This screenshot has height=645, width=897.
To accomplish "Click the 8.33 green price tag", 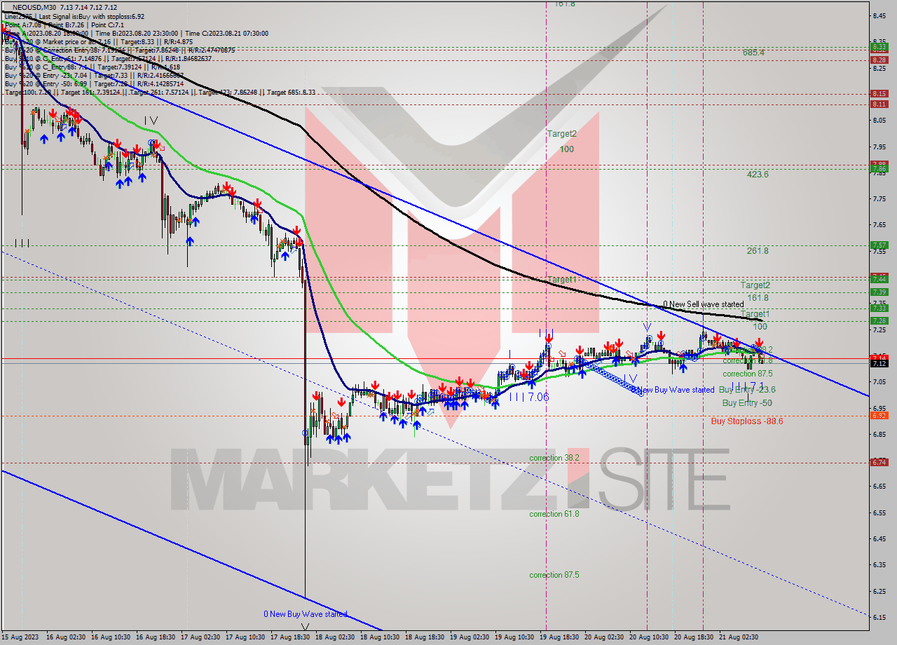I will 879,47.
